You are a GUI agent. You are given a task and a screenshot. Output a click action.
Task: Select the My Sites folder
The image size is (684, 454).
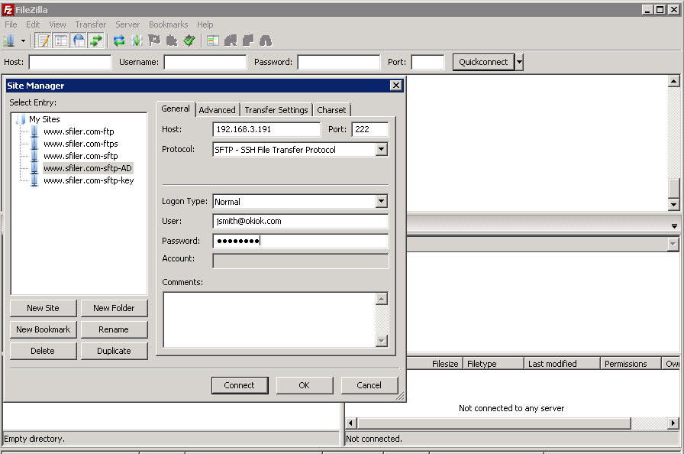coord(44,119)
